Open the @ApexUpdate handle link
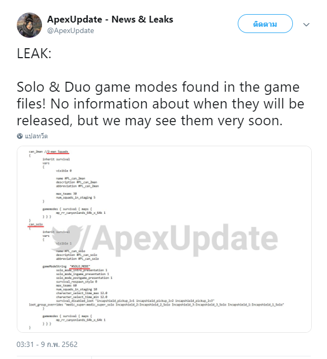This screenshot has width=327, height=359. click(70, 31)
